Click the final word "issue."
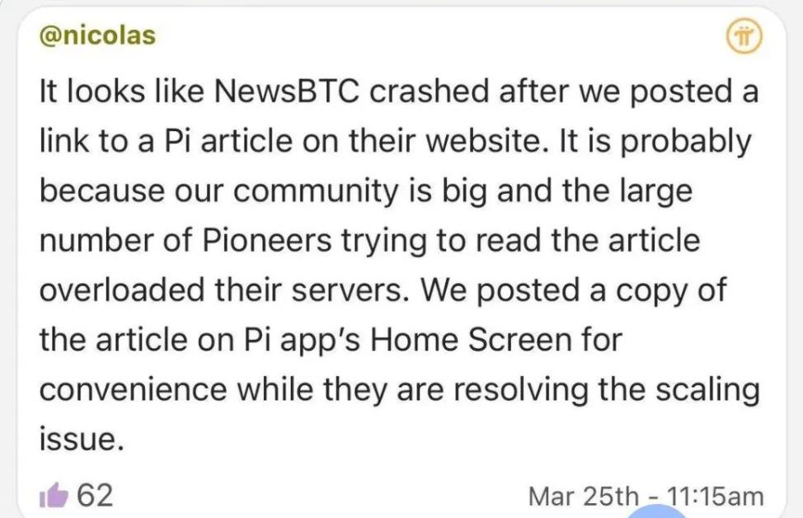 tap(82, 439)
